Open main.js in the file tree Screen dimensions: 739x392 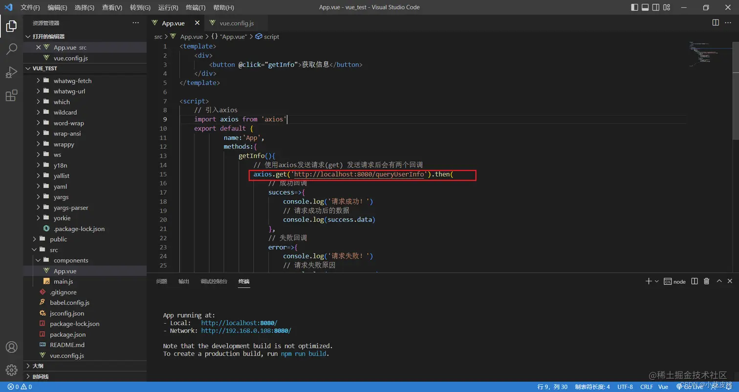(x=85, y=282)
